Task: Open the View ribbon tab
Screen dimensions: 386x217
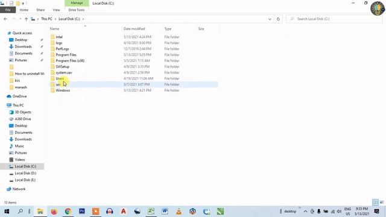Action: pyautogui.click(x=56, y=10)
